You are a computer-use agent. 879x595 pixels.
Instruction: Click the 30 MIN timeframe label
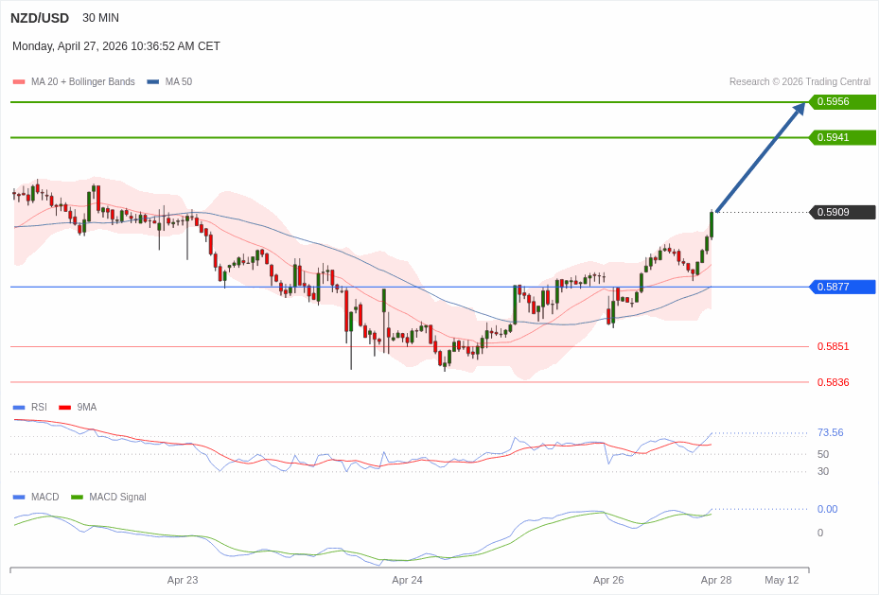(x=100, y=18)
